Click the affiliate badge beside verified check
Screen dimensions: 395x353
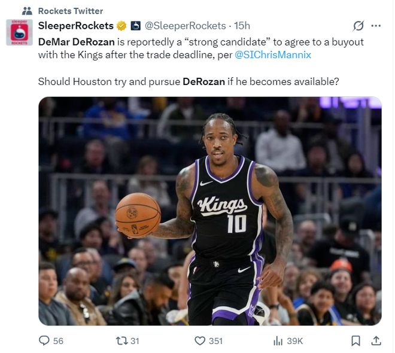click(x=135, y=26)
